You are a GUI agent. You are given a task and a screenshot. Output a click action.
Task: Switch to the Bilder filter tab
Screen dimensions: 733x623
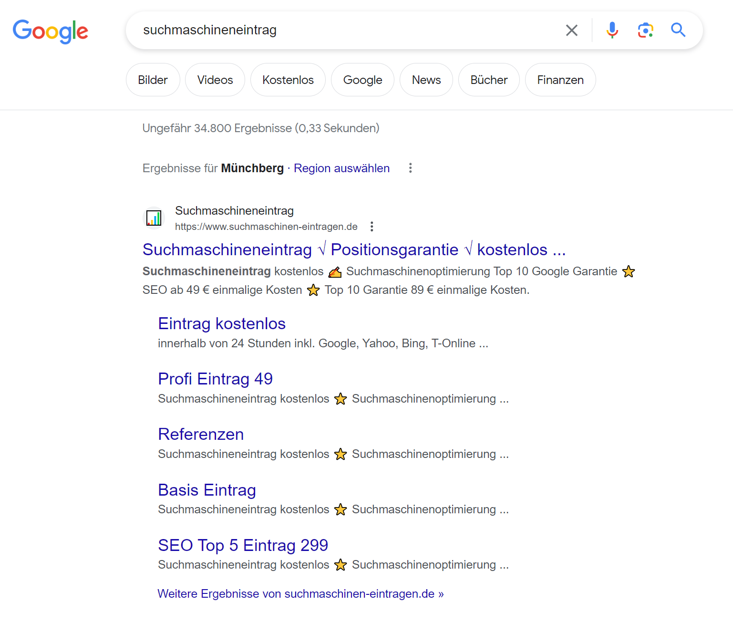coord(153,80)
